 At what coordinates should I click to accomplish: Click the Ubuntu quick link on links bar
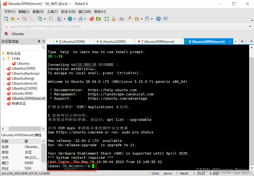pos(14,34)
